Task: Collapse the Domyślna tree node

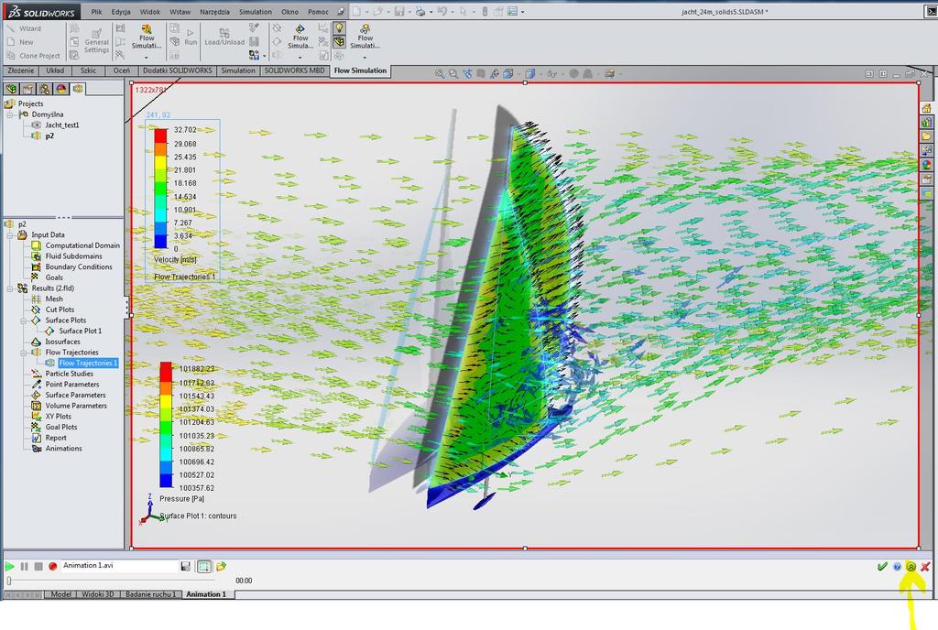Action: [x=10, y=114]
